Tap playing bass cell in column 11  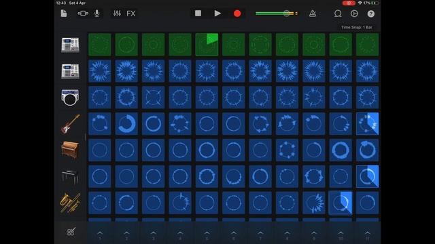click(367, 123)
